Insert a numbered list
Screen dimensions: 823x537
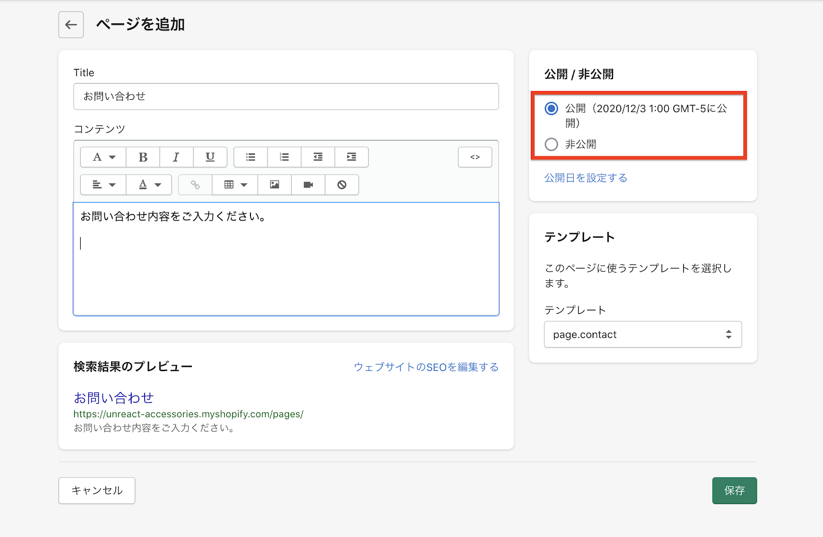(x=284, y=157)
